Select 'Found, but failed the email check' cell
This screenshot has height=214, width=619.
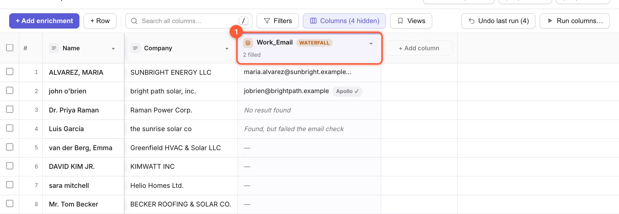coord(309,129)
